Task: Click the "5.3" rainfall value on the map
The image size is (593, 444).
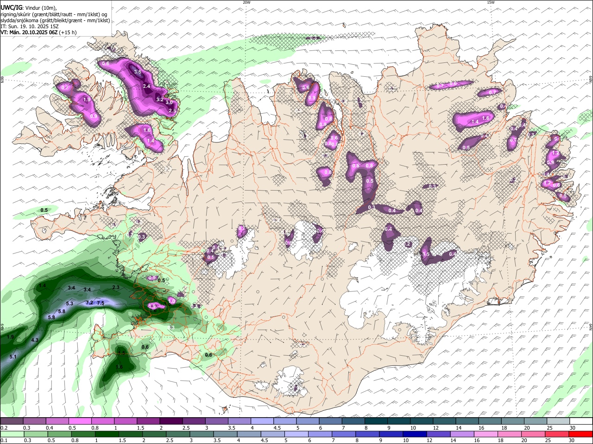Action: (x=70, y=303)
